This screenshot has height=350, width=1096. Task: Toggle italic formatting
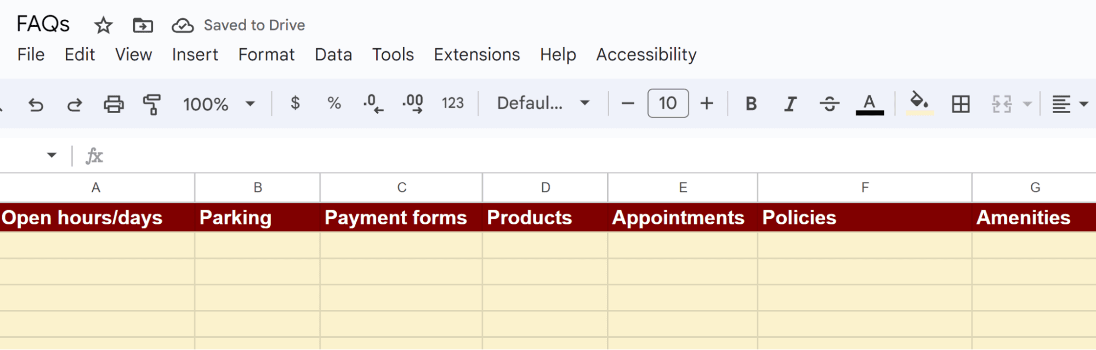(x=790, y=104)
